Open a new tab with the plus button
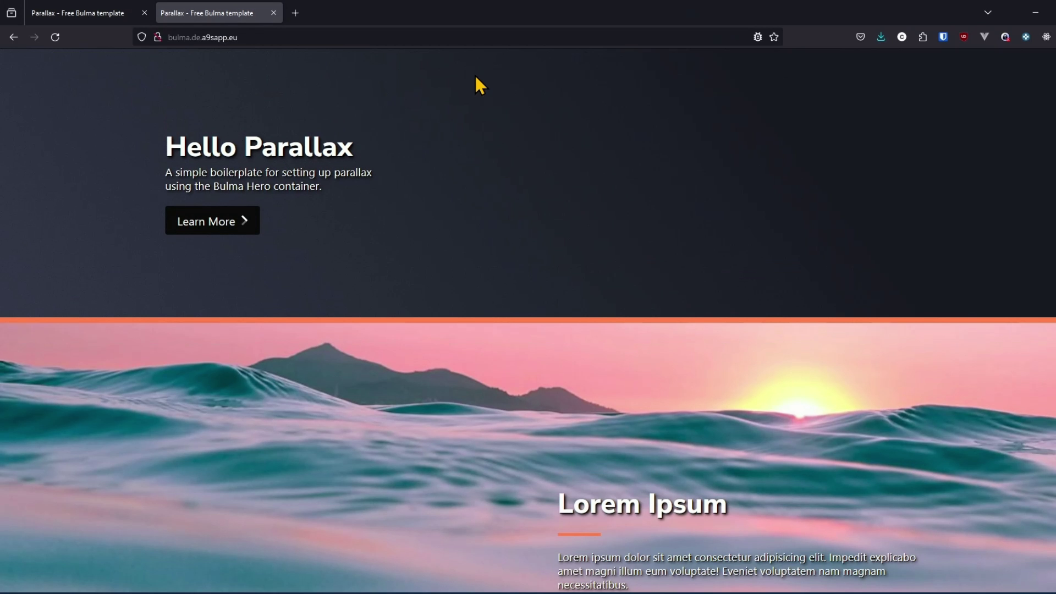Screen dimensions: 1056x594 click(295, 13)
